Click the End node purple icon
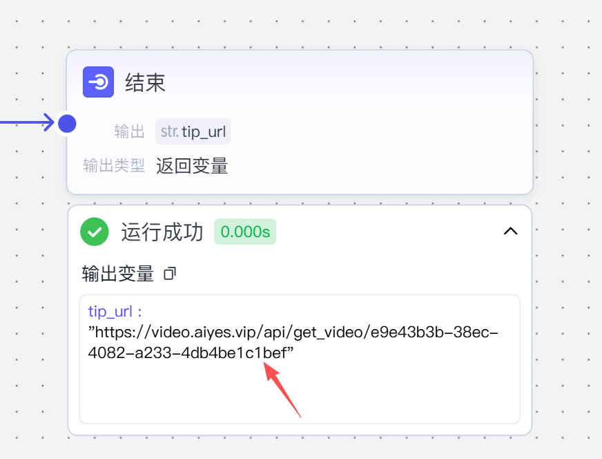The width and height of the screenshot is (602, 459). click(x=98, y=82)
